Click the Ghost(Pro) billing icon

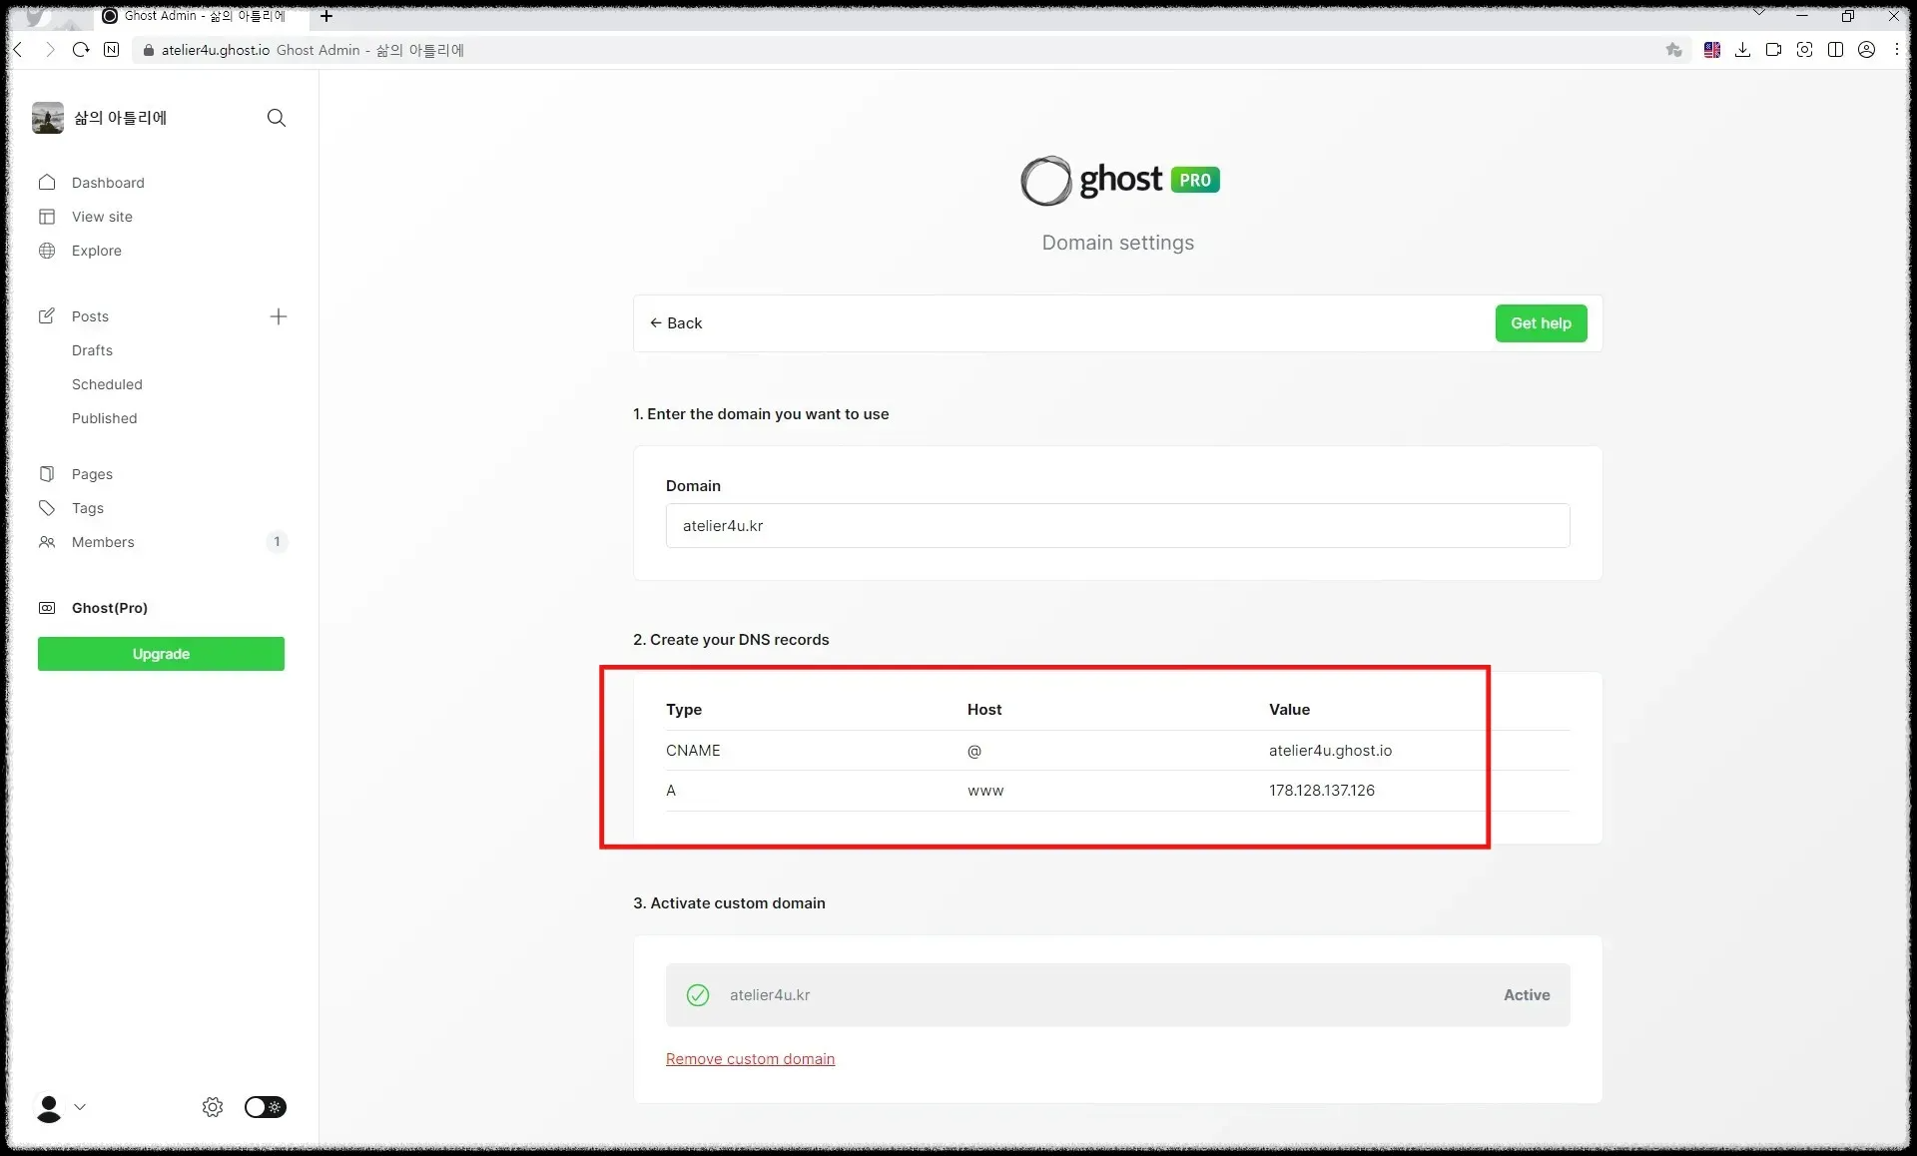pyautogui.click(x=47, y=608)
